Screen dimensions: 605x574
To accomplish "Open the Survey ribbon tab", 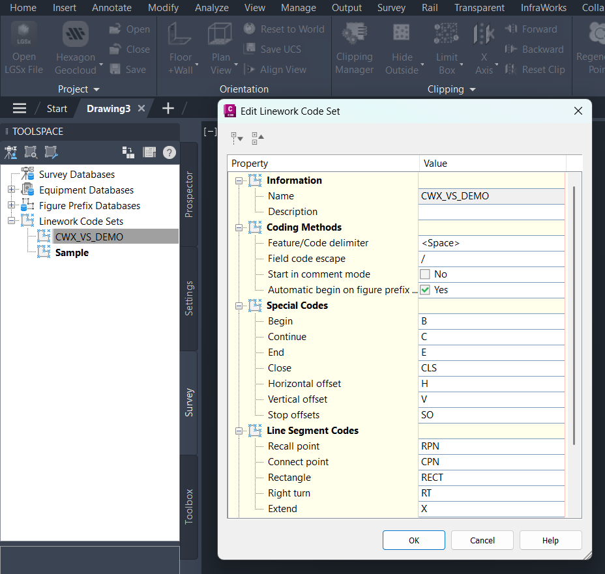I will click(391, 8).
